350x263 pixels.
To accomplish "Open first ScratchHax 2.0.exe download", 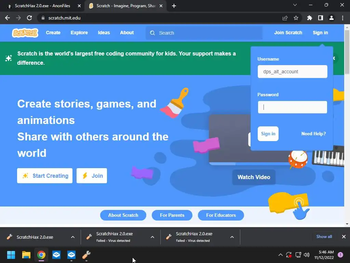I will pyautogui.click(x=35, y=237).
